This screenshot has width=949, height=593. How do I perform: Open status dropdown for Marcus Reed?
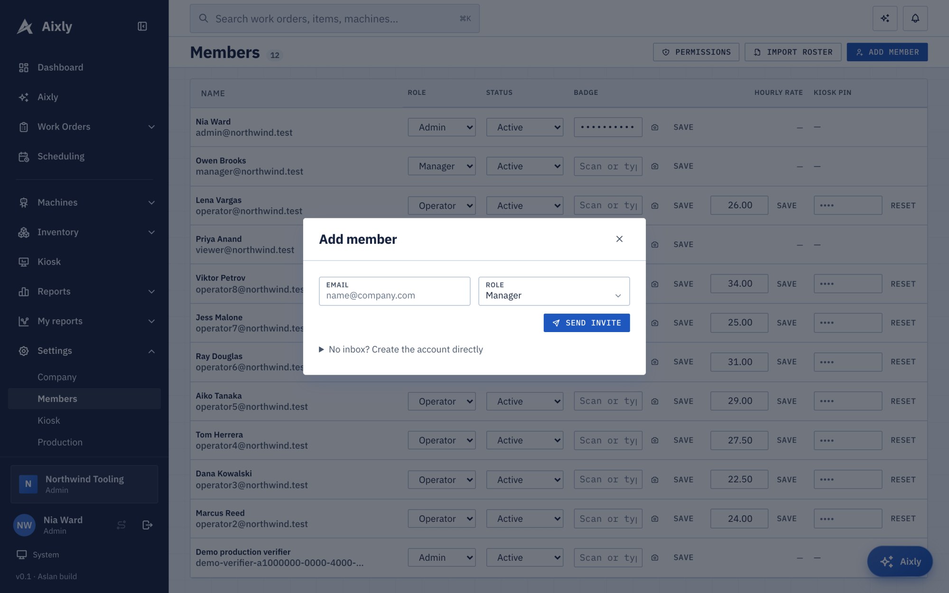tap(524, 519)
